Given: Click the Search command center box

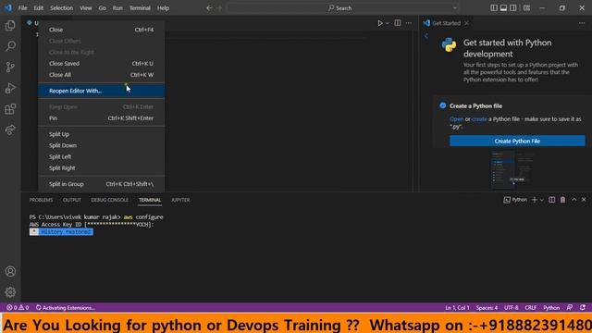Looking at the screenshot, I should (343, 8).
